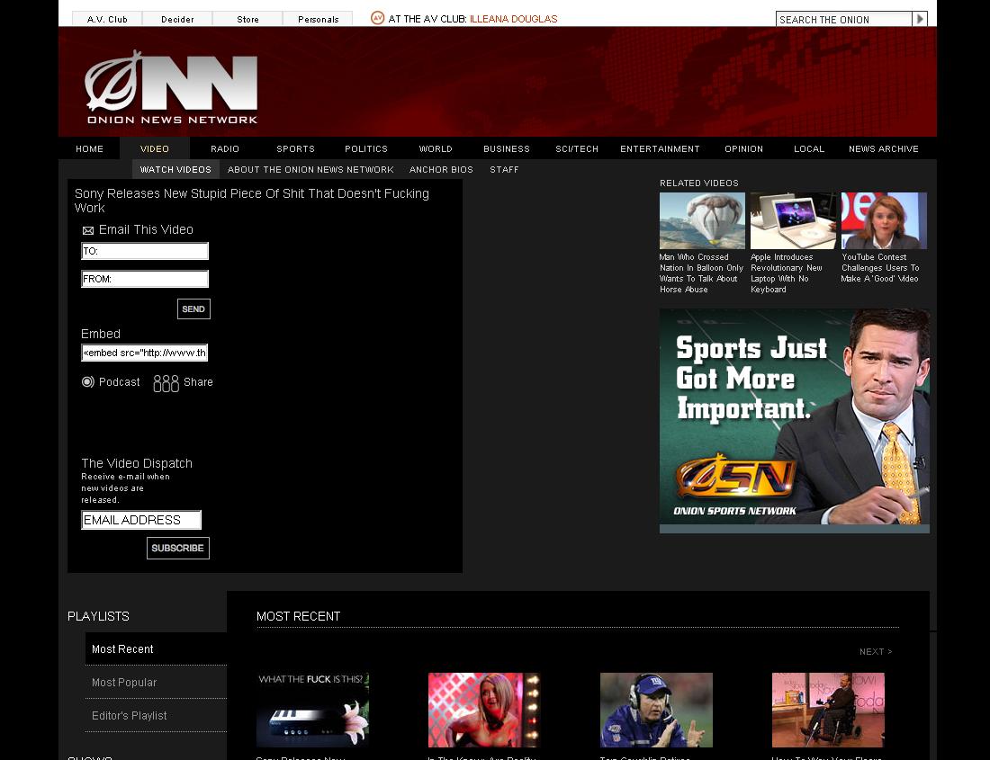
Task: Click the NEXT > link
Action: [876, 651]
